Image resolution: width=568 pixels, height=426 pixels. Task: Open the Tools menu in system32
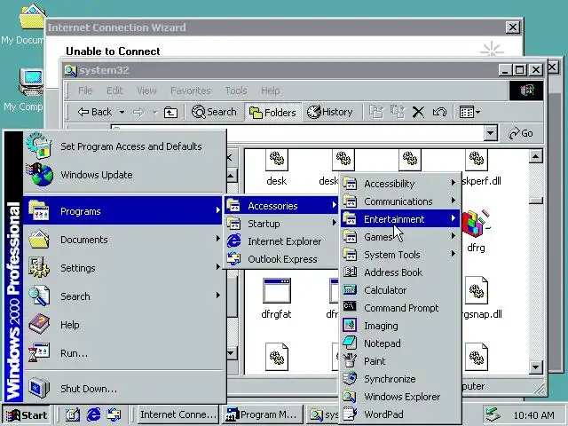point(236,91)
